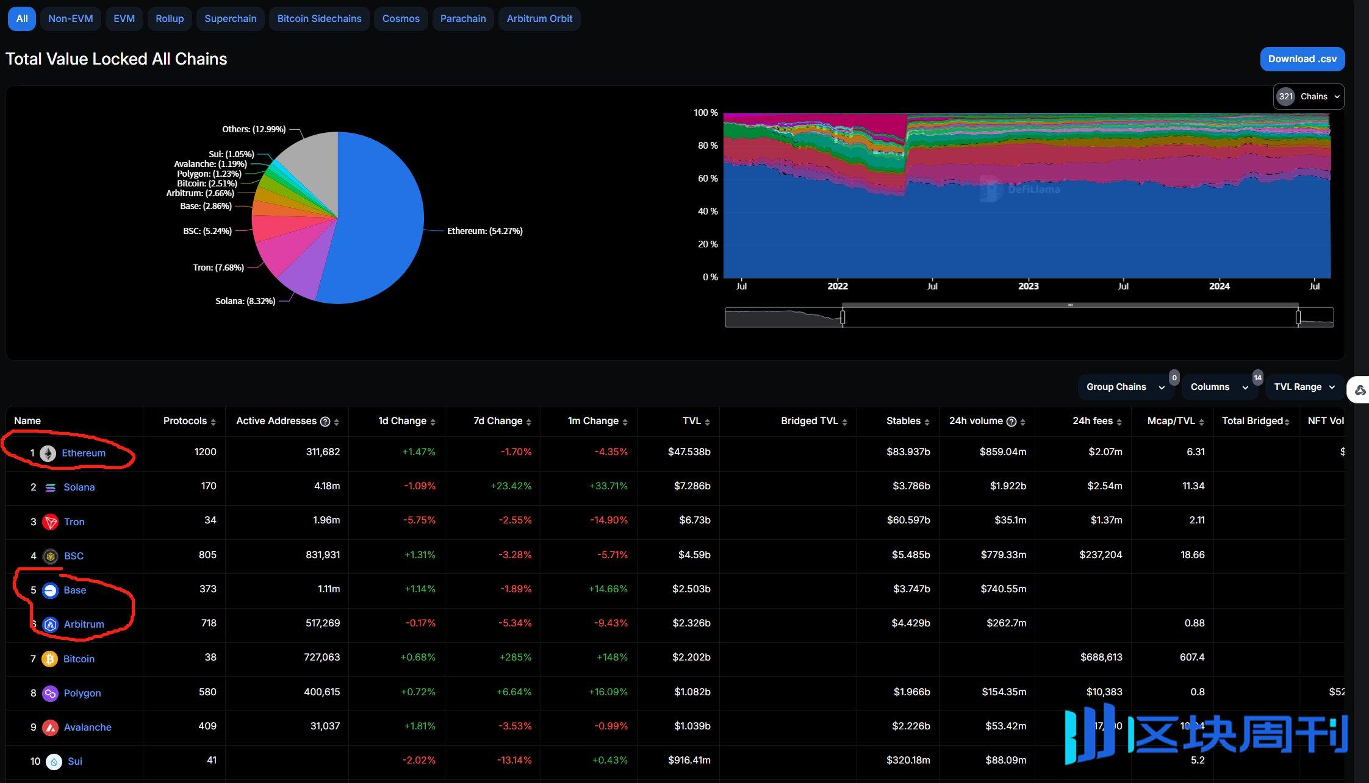Open the Arbitrum chain link
Image resolution: width=1369 pixels, height=783 pixels.
tap(84, 625)
